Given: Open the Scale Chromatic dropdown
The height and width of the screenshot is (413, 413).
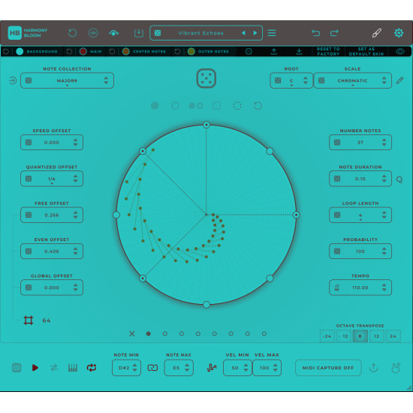Looking at the screenshot, I should tap(352, 80).
